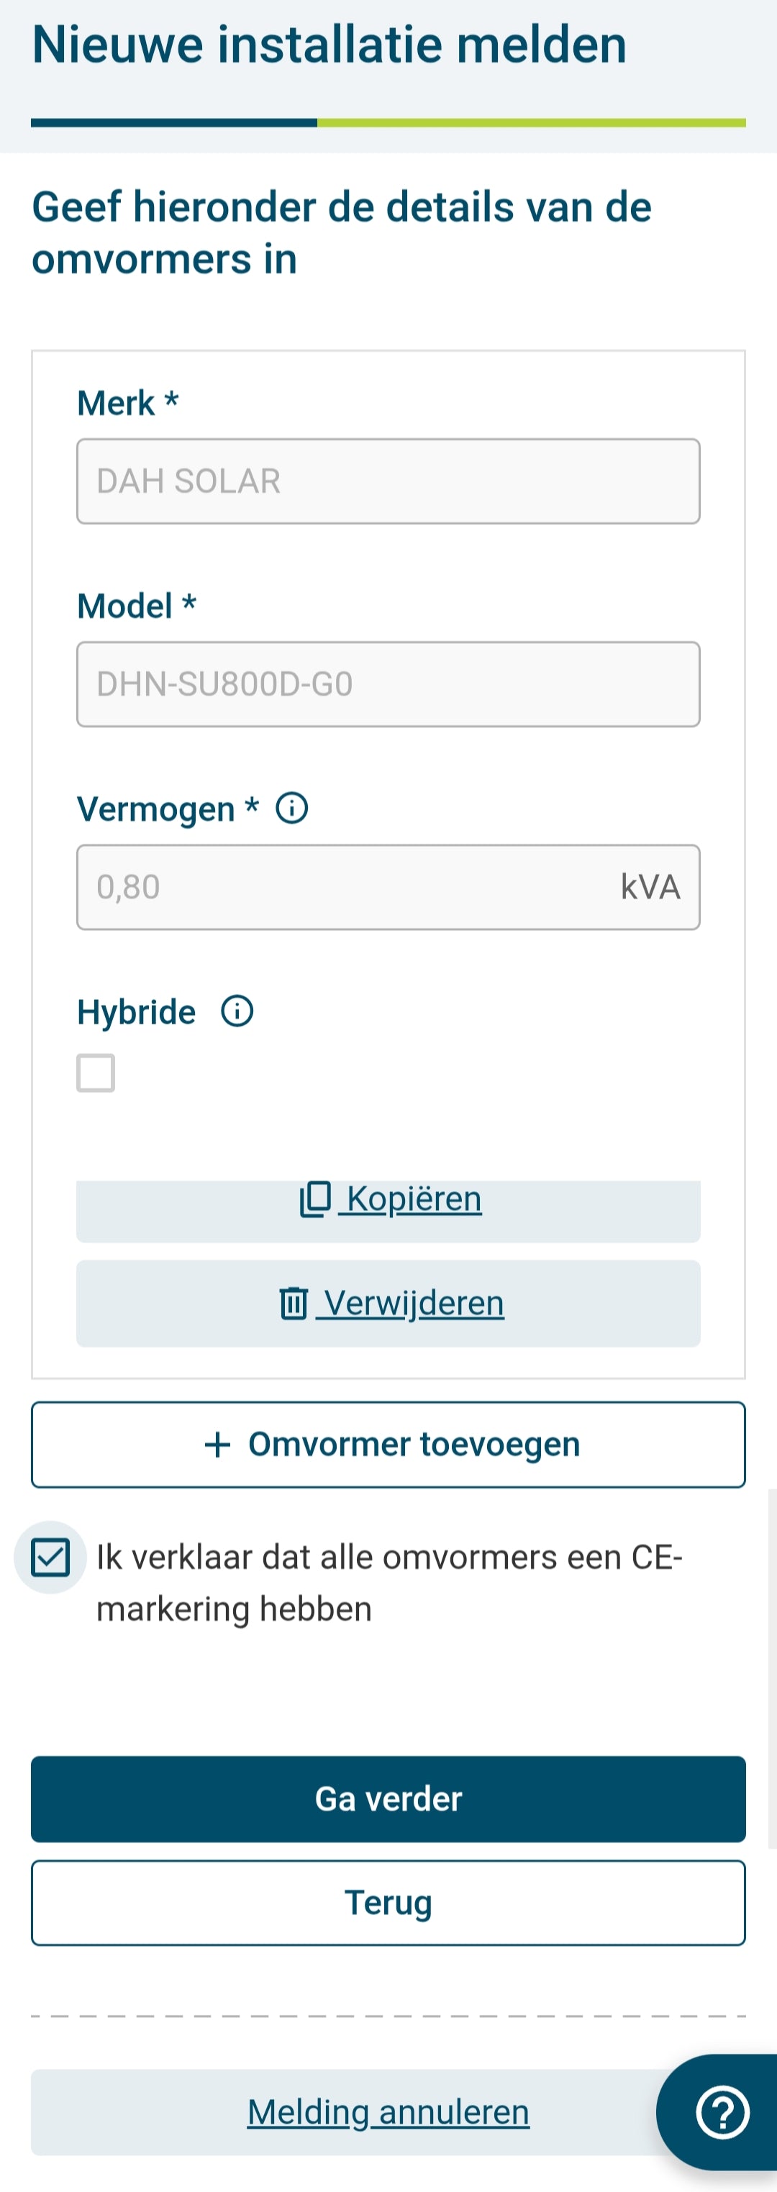The image size is (777, 2192).
Task: Click the CE-markering declaration label text
Action: pos(389,1583)
